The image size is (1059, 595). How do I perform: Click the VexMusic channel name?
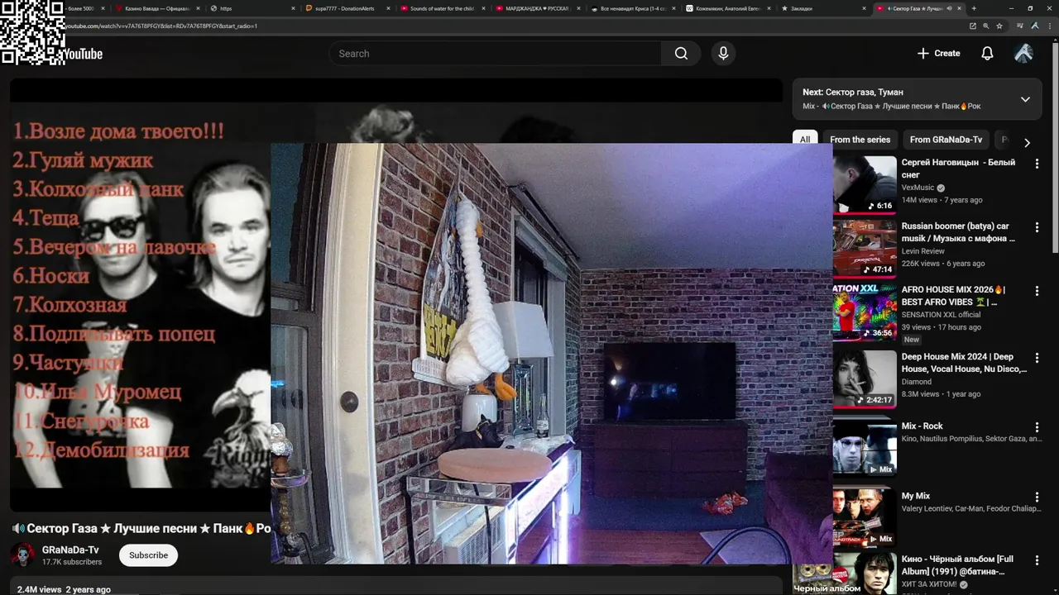(x=918, y=188)
